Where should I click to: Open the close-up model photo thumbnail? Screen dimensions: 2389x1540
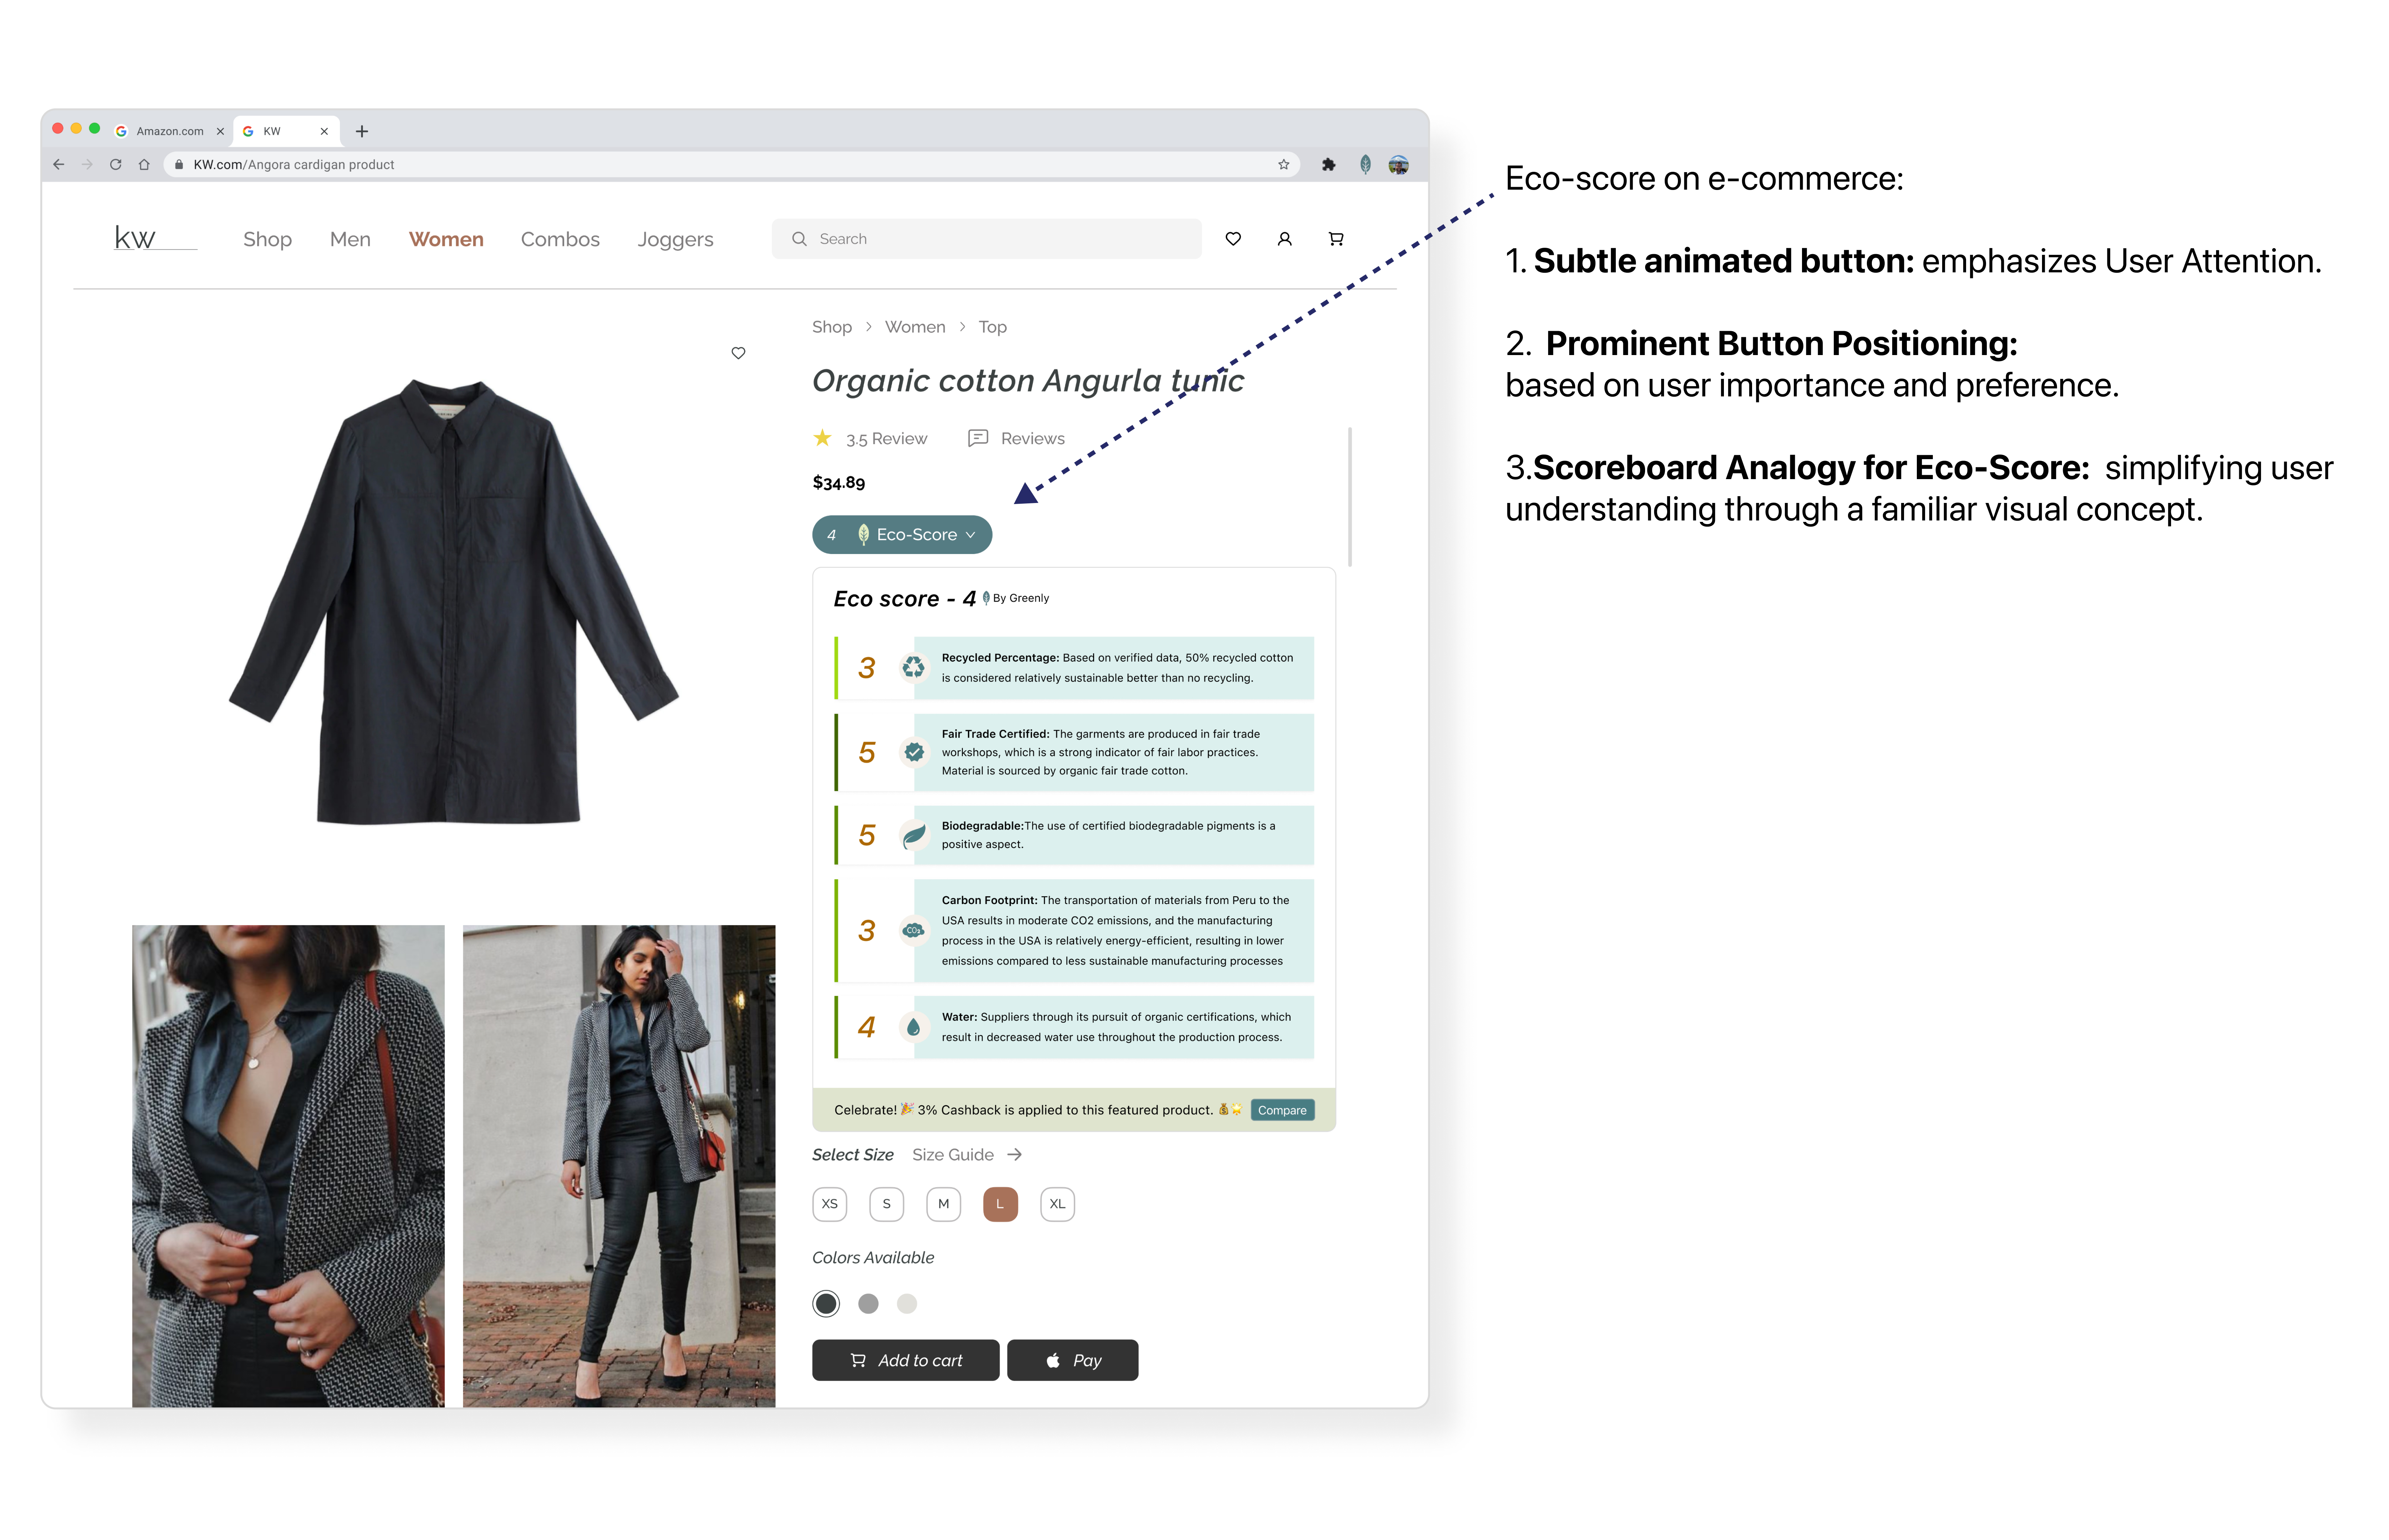coord(288,1166)
